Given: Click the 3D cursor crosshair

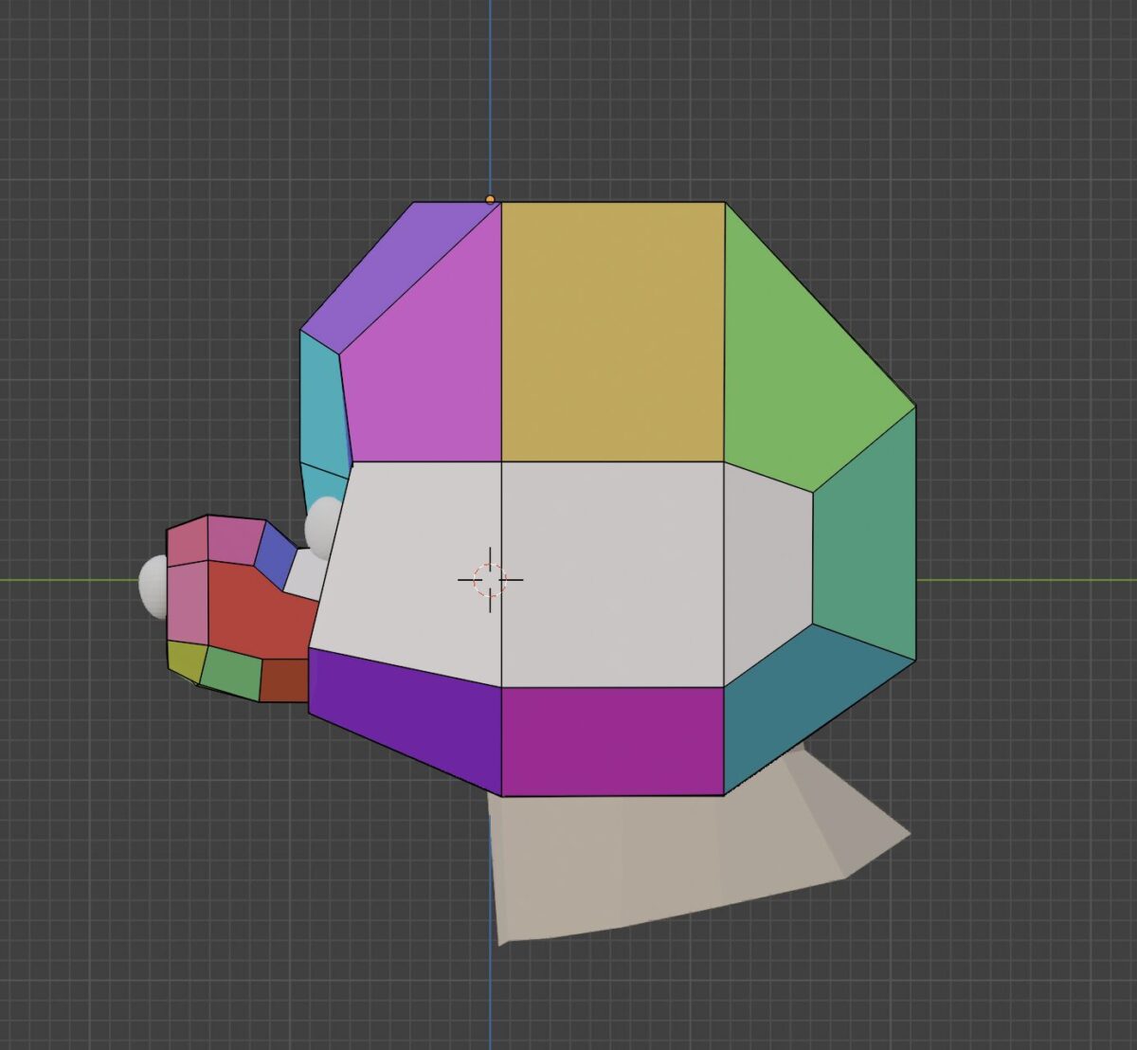Looking at the screenshot, I should 490,579.
